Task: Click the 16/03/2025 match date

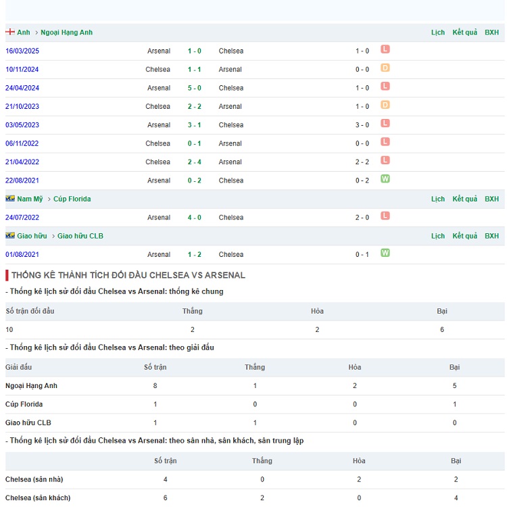Action: point(22,51)
